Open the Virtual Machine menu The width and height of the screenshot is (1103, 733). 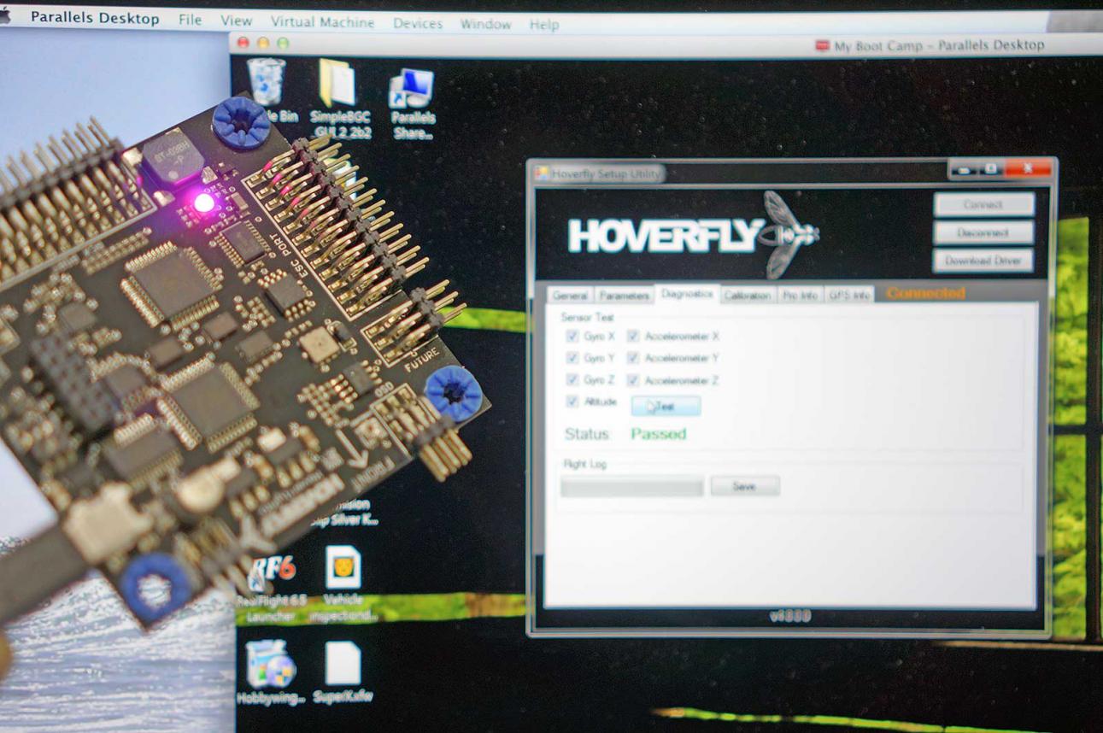click(x=322, y=22)
